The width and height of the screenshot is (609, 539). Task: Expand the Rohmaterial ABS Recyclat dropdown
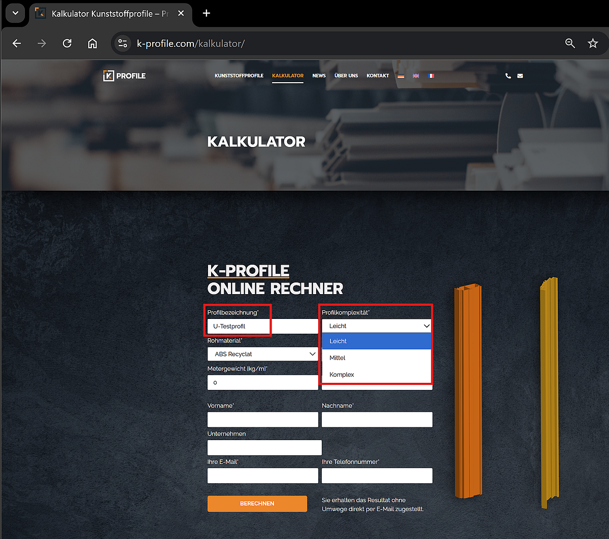click(262, 354)
